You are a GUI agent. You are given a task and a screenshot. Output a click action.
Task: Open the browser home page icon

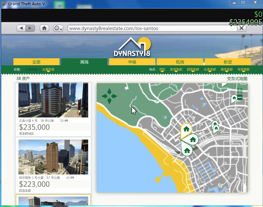(44, 28)
